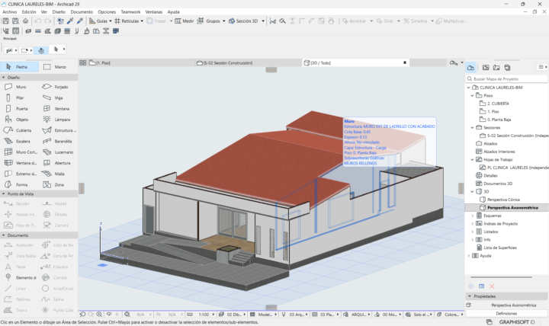Viewport: 549px width, 326px height.
Task: Expand the Esquemas tree node
Action: click(x=472, y=216)
